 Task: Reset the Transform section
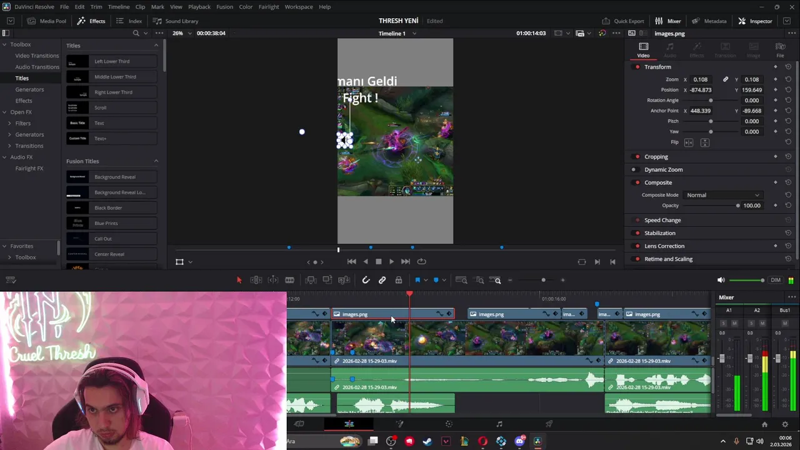(788, 67)
